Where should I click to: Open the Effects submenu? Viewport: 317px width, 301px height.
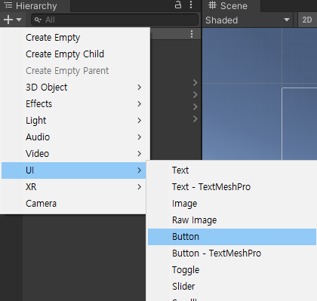75,104
